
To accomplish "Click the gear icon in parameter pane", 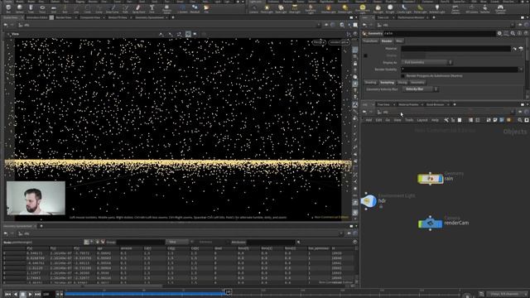I will pyautogui.click(x=499, y=33).
